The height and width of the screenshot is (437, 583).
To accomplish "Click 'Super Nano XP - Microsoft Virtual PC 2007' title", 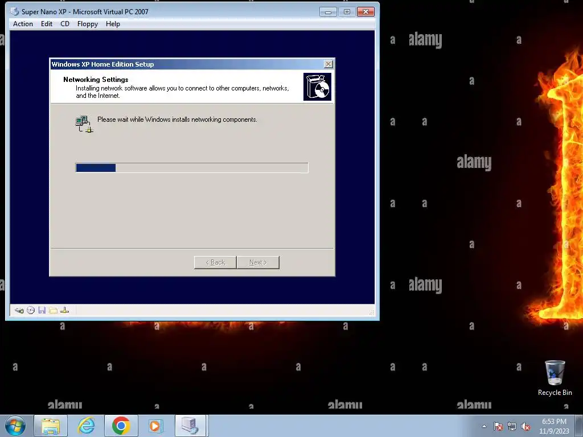I will point(85,12).
